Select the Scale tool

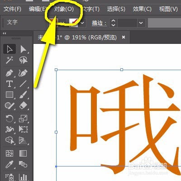coord(23,119)
